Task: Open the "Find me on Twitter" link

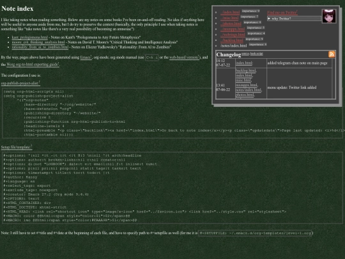Action: pyautogui.click(x=282, y=13)
